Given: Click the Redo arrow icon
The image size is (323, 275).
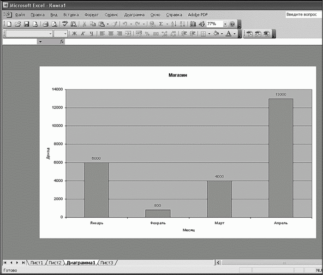Looking at the screenshot, I should coord(138,24).
